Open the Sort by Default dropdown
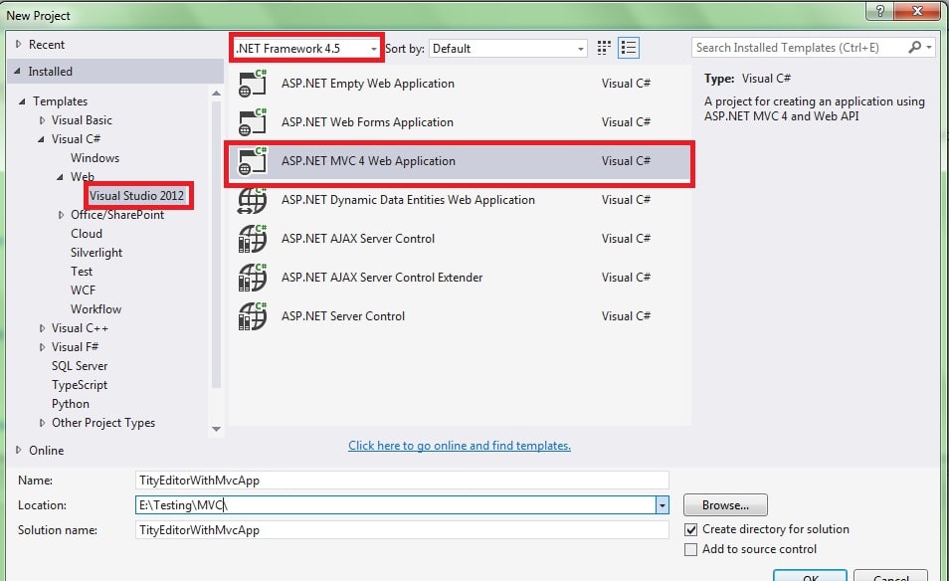949x581 pixels. (x=580, y=48)
